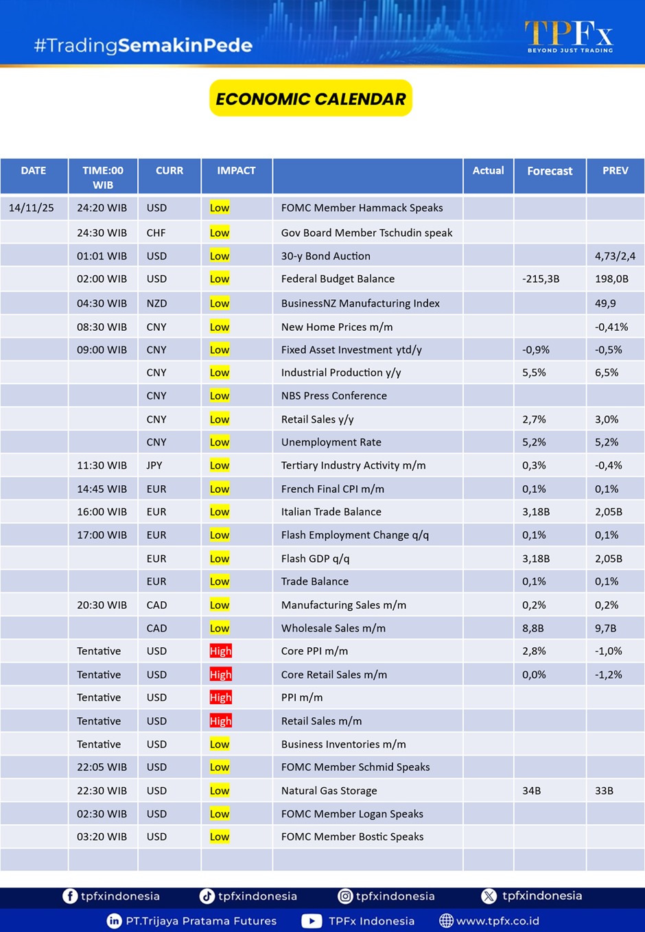Open the www.tpfx.co.id website link

[497, 921]
